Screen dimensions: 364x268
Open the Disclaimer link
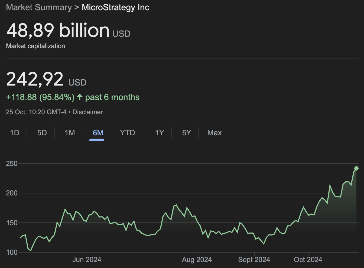[x=88, y=112]
